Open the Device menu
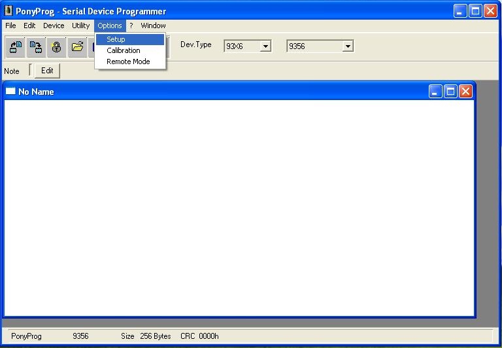This screenshot has width=502, height=348. coord(54,26)
